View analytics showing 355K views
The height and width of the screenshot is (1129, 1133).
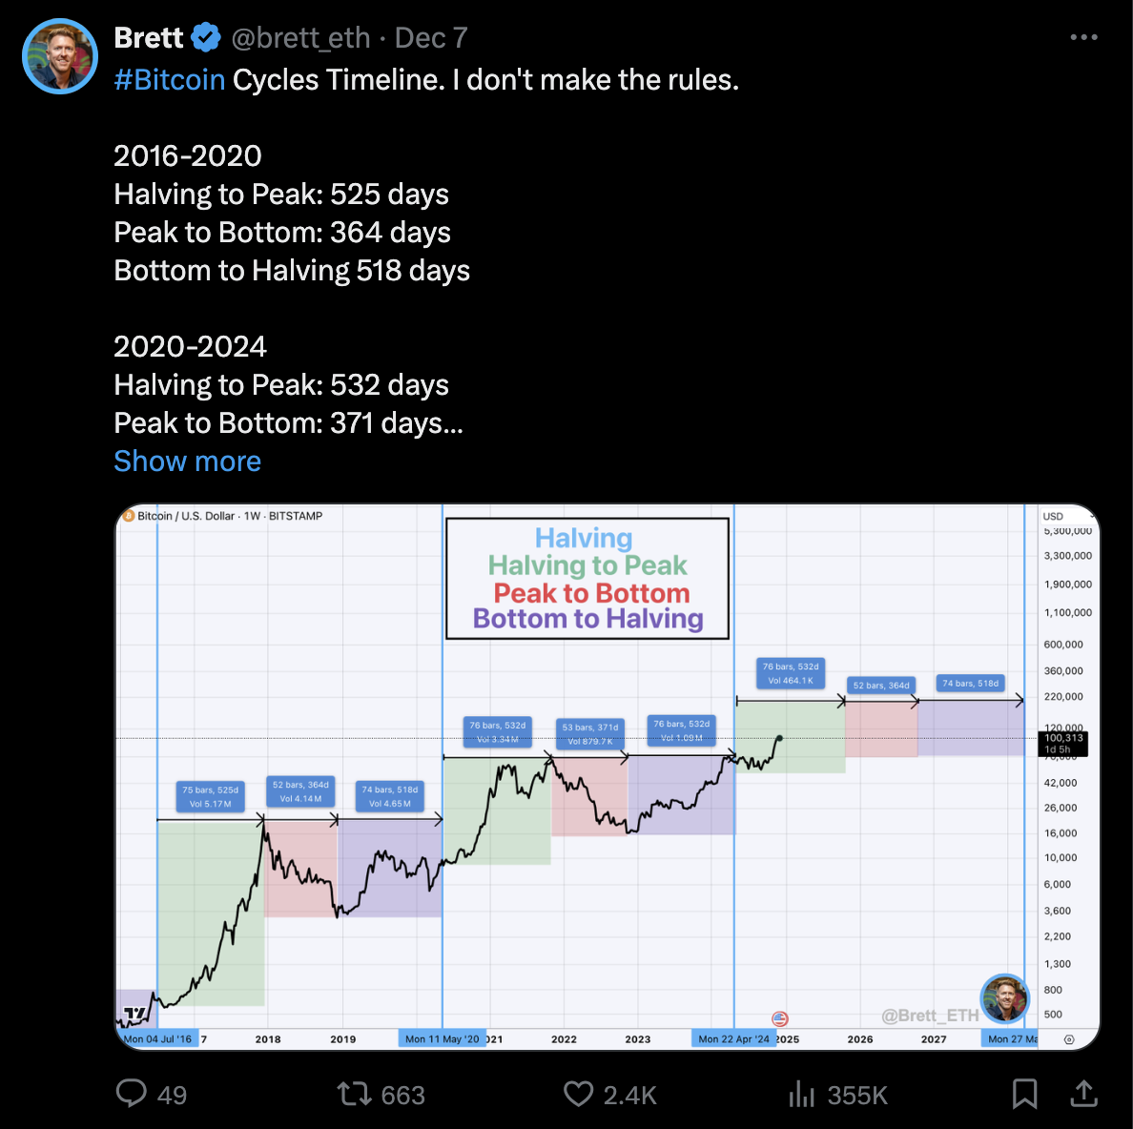coord(801,1095)
